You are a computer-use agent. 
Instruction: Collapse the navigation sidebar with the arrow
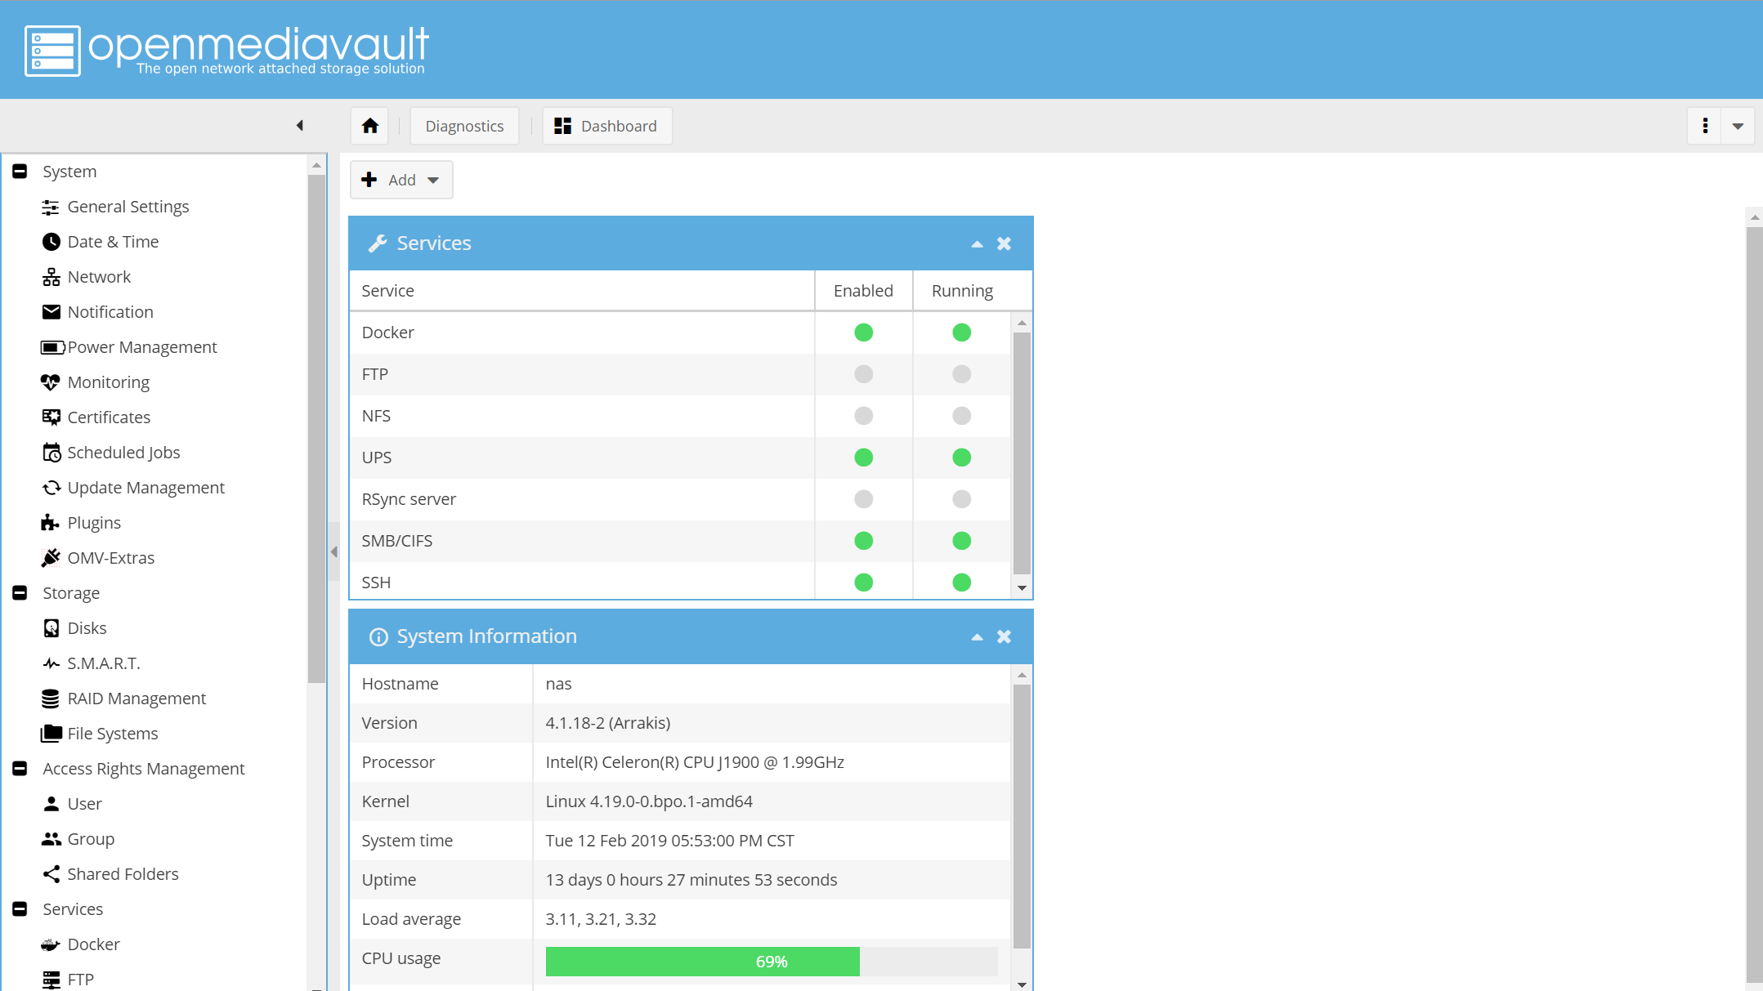[300, 126]
